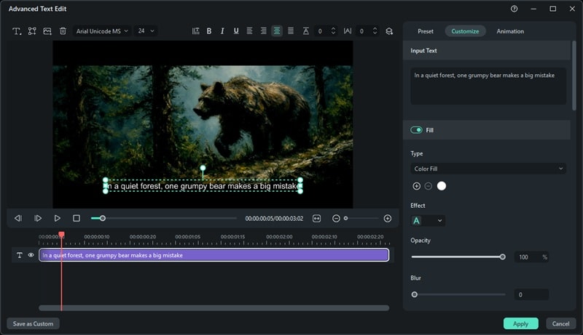Screen dimensions: 583x335
Task: Toggle Italic formatting
Action: [x=222, y=31]
